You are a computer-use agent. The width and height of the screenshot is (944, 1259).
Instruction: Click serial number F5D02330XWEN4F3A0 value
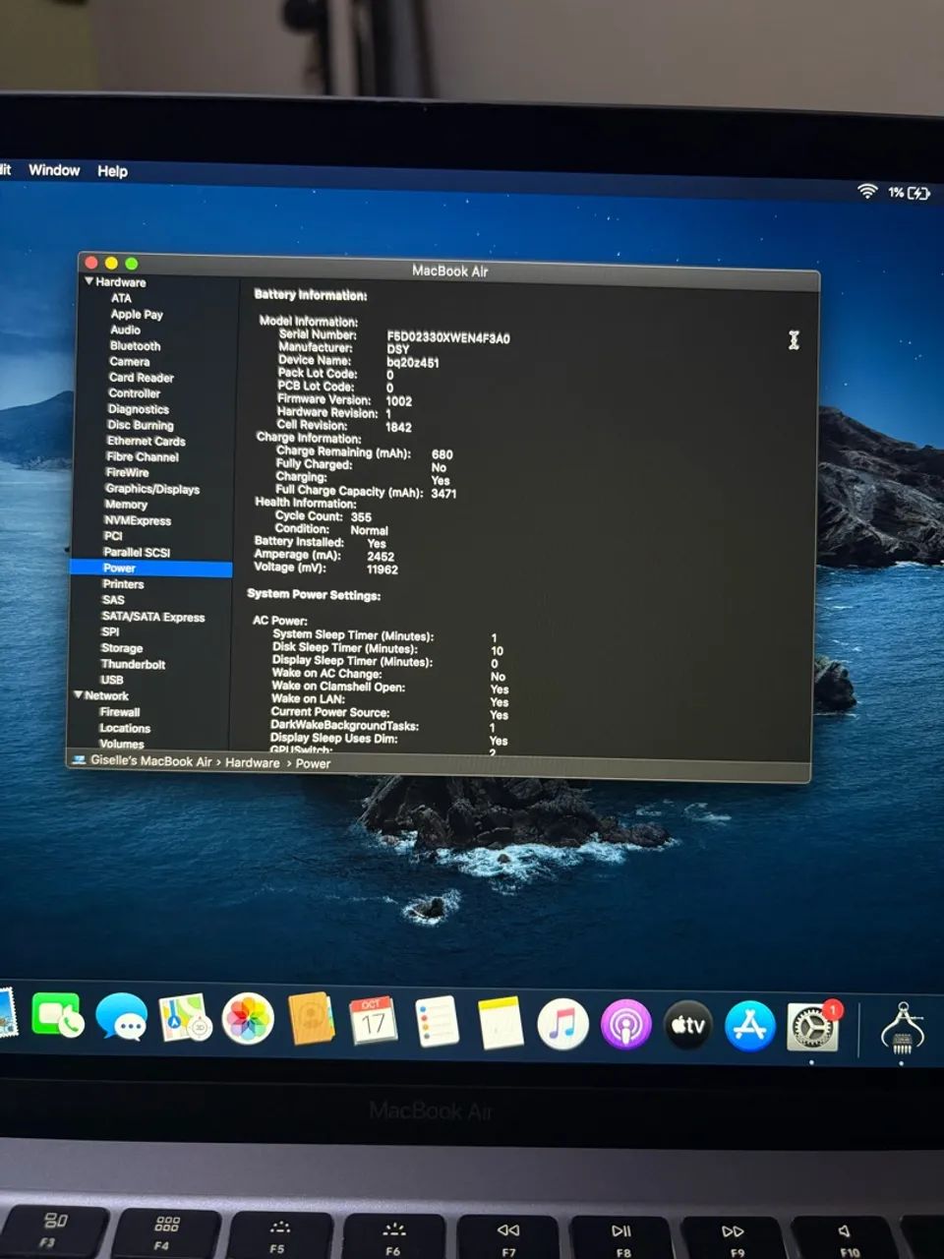click(x=448, y=337)
